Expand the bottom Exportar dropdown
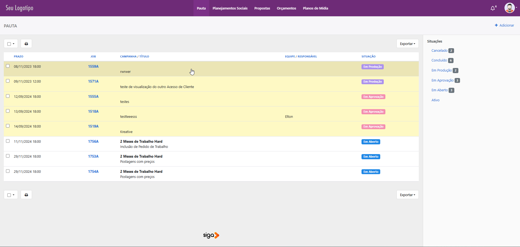The image size is (520, 247). coord(407,195)
